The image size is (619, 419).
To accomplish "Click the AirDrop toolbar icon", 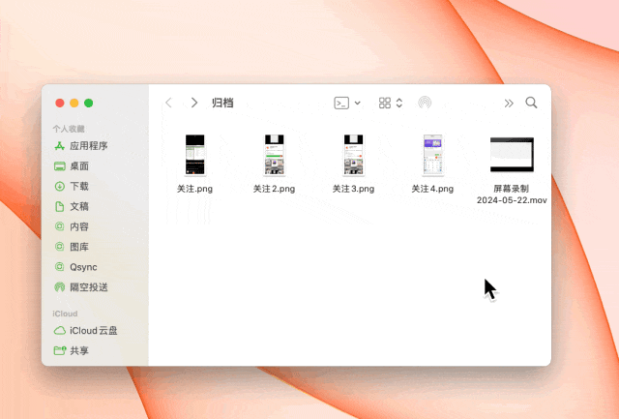I will (x=425, y=103).
